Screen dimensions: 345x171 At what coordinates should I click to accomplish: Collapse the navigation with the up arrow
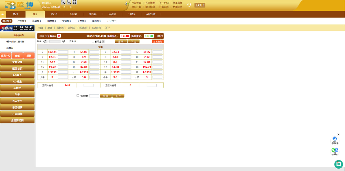[x=3, y=14]
